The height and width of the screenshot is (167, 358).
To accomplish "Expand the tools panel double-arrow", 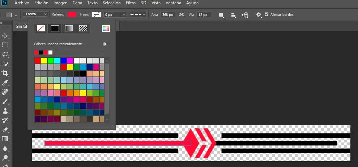I will click(1, 23).
